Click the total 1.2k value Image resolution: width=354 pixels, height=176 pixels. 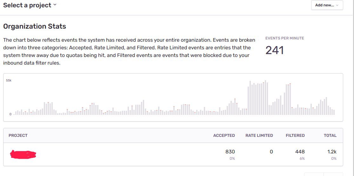coord(332,151)
